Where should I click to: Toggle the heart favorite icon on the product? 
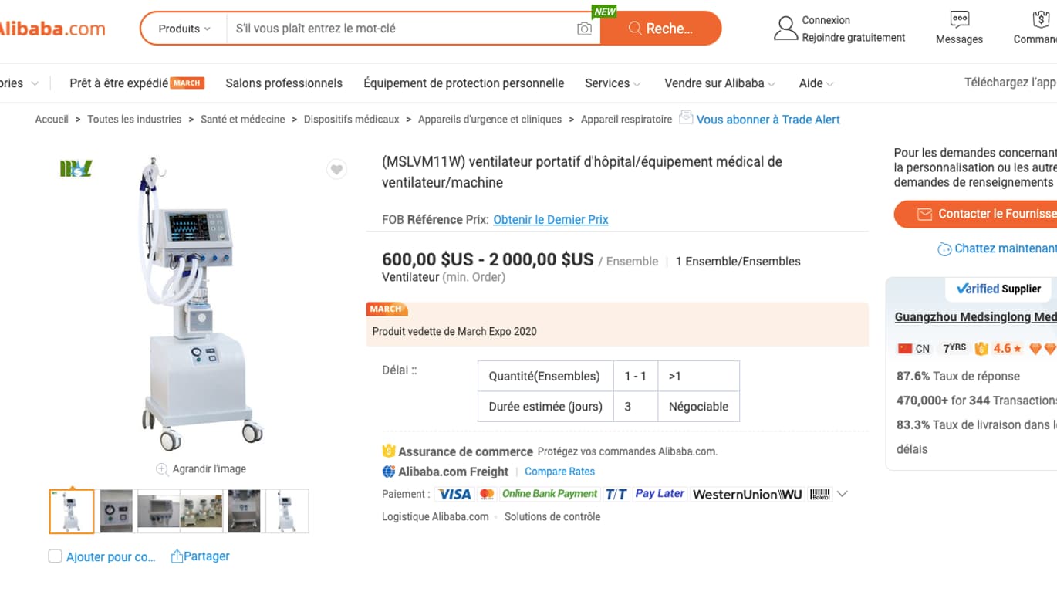[x=336, y=169]
